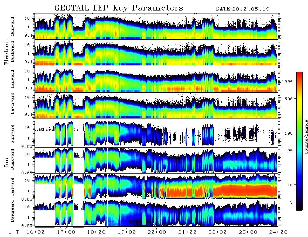Screen dimensions: 308x237
Task: Select the Ion Tailward spectrogram panel
Action: coord(156,187)
